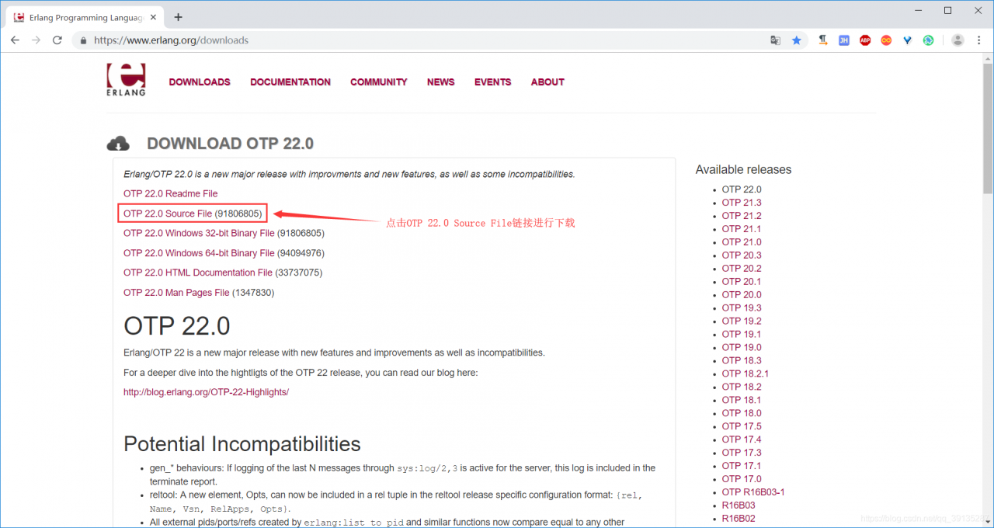The image size is (994, 528).
Task: Select OTP 19.1 release
Action: (x=742, y=335)
